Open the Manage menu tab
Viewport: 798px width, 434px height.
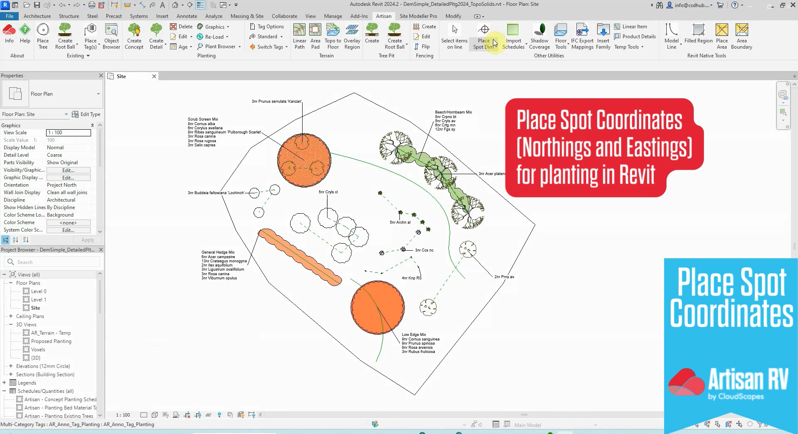pos(333,16)
